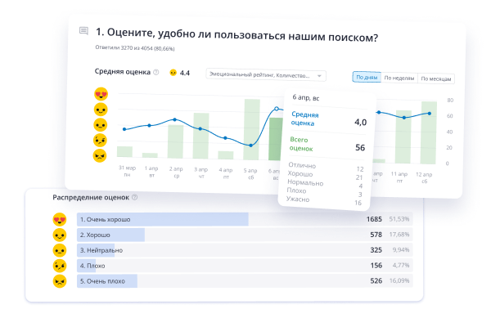Open the help icon next to Средняя оценка
The width and height of the screenshot is (491, 327).
(155, 72)
